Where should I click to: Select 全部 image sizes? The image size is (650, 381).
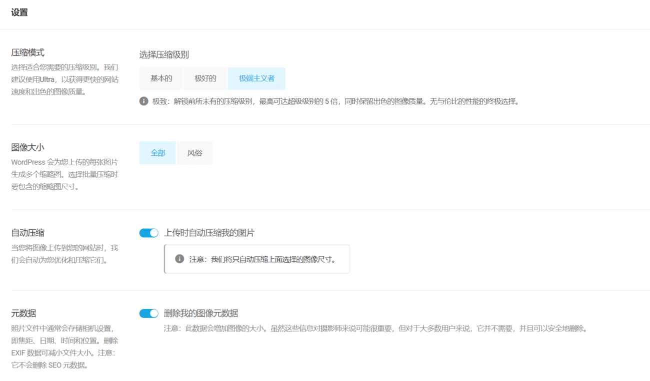click(157, 153)
